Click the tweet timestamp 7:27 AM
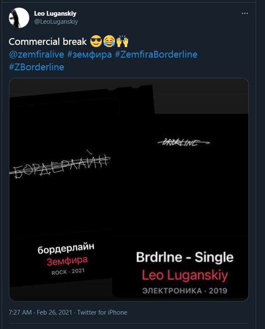The width and height of the screenshot is (265, 329). [20, 312]
